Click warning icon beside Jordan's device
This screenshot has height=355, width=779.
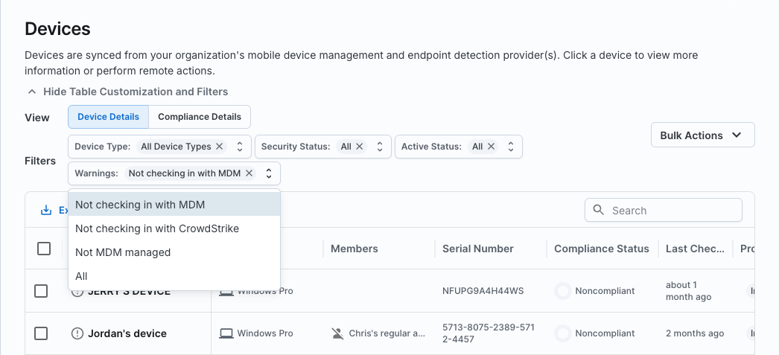point(77,333)
